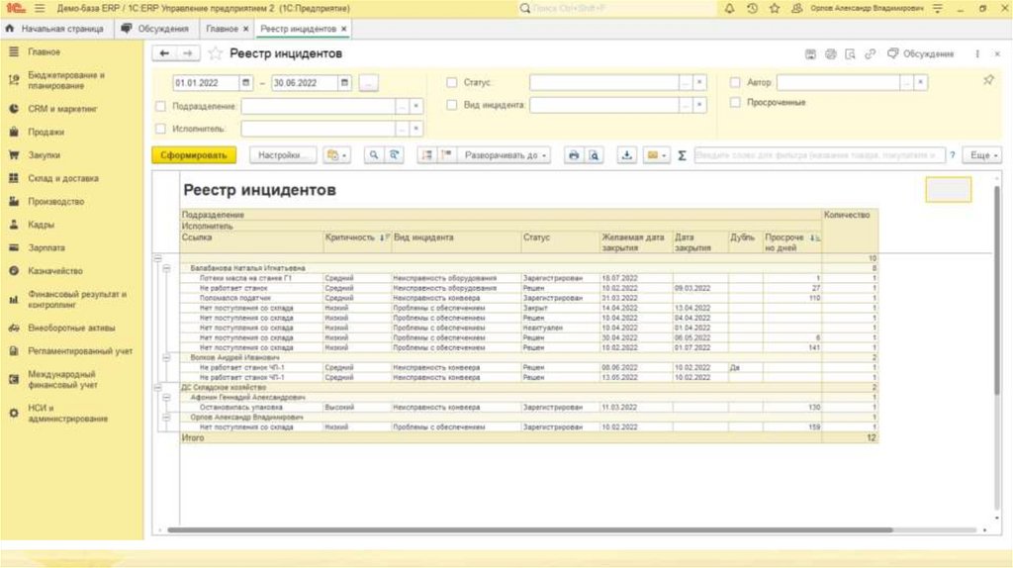Tick the Просроченные checkbox

tap(735, 102)
